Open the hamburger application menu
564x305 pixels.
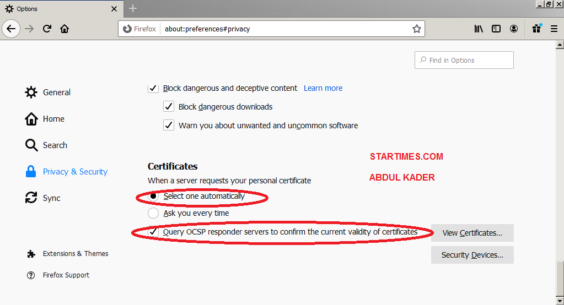[554, 29]
